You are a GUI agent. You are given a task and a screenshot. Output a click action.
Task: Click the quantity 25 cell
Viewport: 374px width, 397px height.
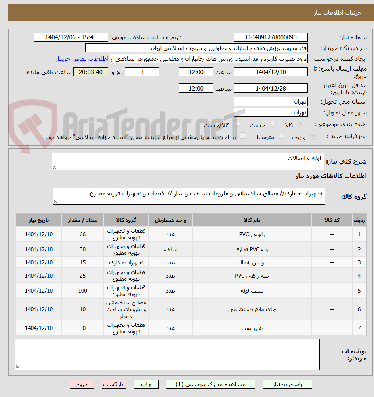pos(83,276)
